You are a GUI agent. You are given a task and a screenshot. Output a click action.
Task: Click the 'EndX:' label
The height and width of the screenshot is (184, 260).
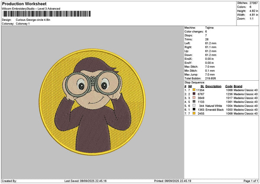coord(188,59)
